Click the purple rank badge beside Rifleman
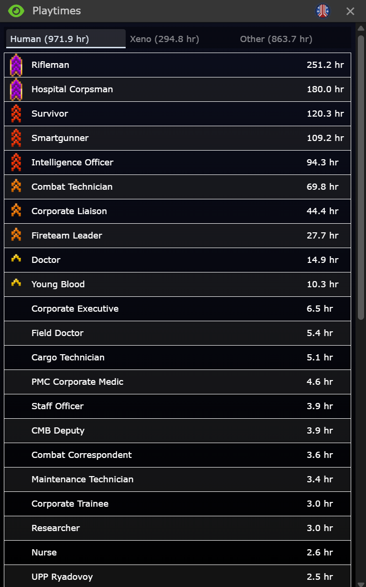This screenshot has height=587, width=366. click(16, 65)
